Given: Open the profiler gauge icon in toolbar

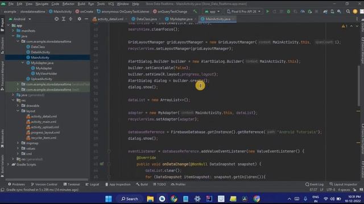Looking at the screenshot, I should click(303, 11).
